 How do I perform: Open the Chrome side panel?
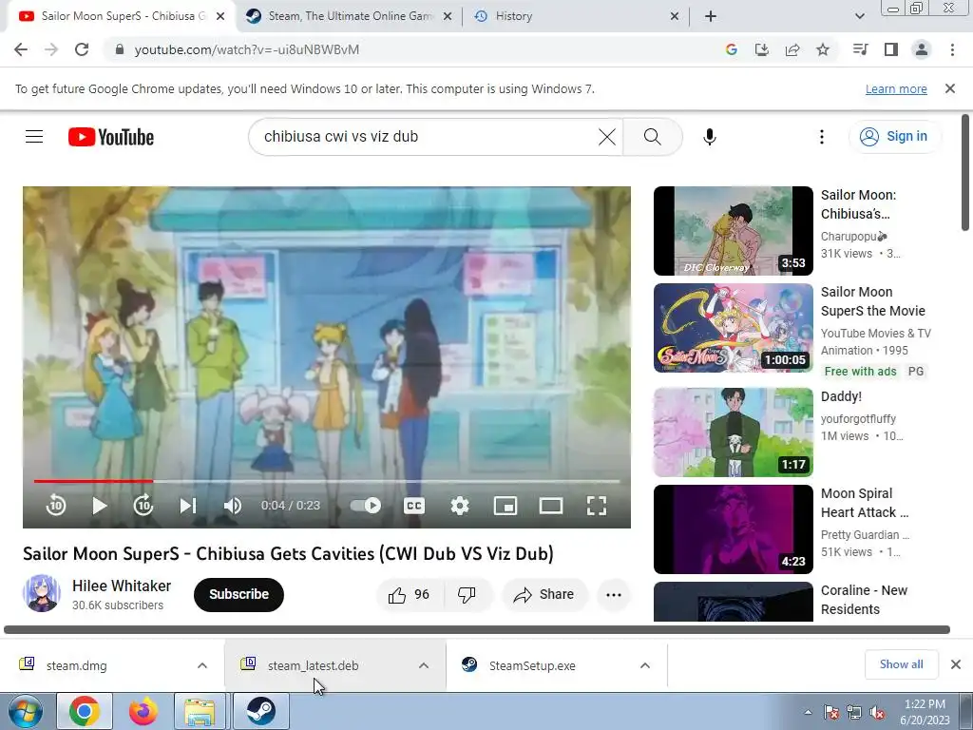point(891,49)
